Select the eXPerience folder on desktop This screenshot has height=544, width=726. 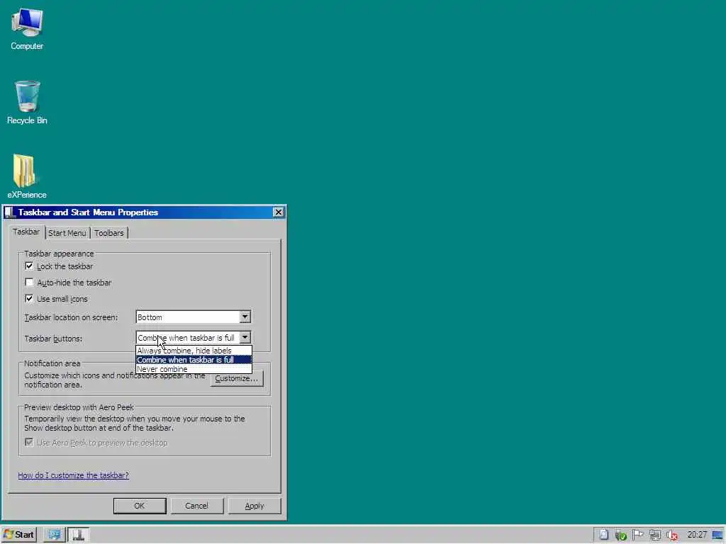(x=26, y=176)
